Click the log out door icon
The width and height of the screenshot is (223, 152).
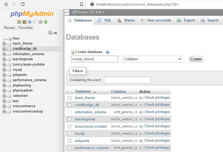coord(24,22)
